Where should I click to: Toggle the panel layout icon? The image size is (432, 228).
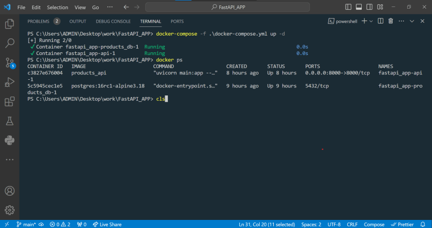click(x=359, y=7)
